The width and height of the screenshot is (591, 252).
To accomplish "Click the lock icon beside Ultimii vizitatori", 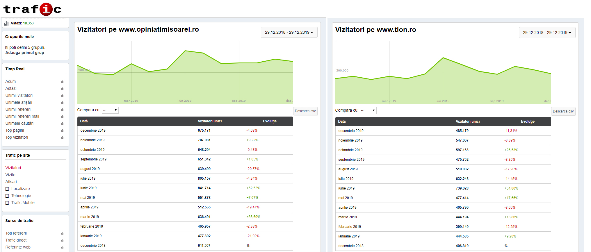I will point(62,96).
